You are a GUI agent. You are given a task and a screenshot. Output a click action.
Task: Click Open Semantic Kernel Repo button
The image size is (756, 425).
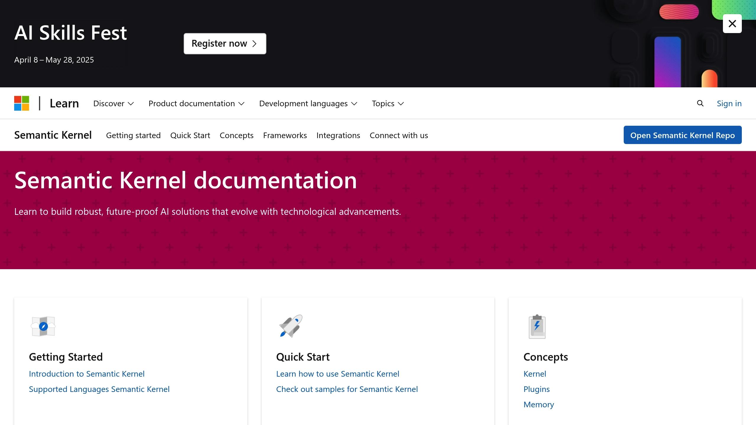682,135
